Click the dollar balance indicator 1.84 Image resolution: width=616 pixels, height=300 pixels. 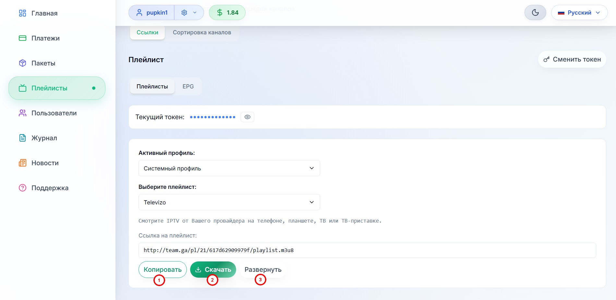(x=227, y=13)
